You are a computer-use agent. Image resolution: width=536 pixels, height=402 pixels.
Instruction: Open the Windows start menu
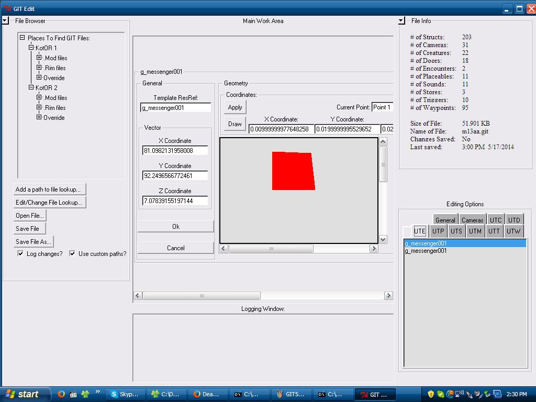(x=25, y=394)
